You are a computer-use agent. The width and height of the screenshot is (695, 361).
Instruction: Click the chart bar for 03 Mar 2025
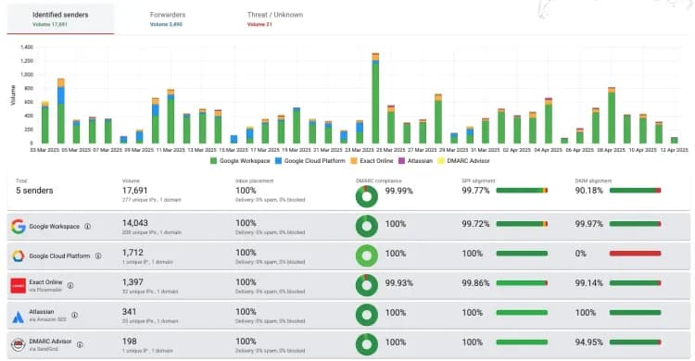45,122
